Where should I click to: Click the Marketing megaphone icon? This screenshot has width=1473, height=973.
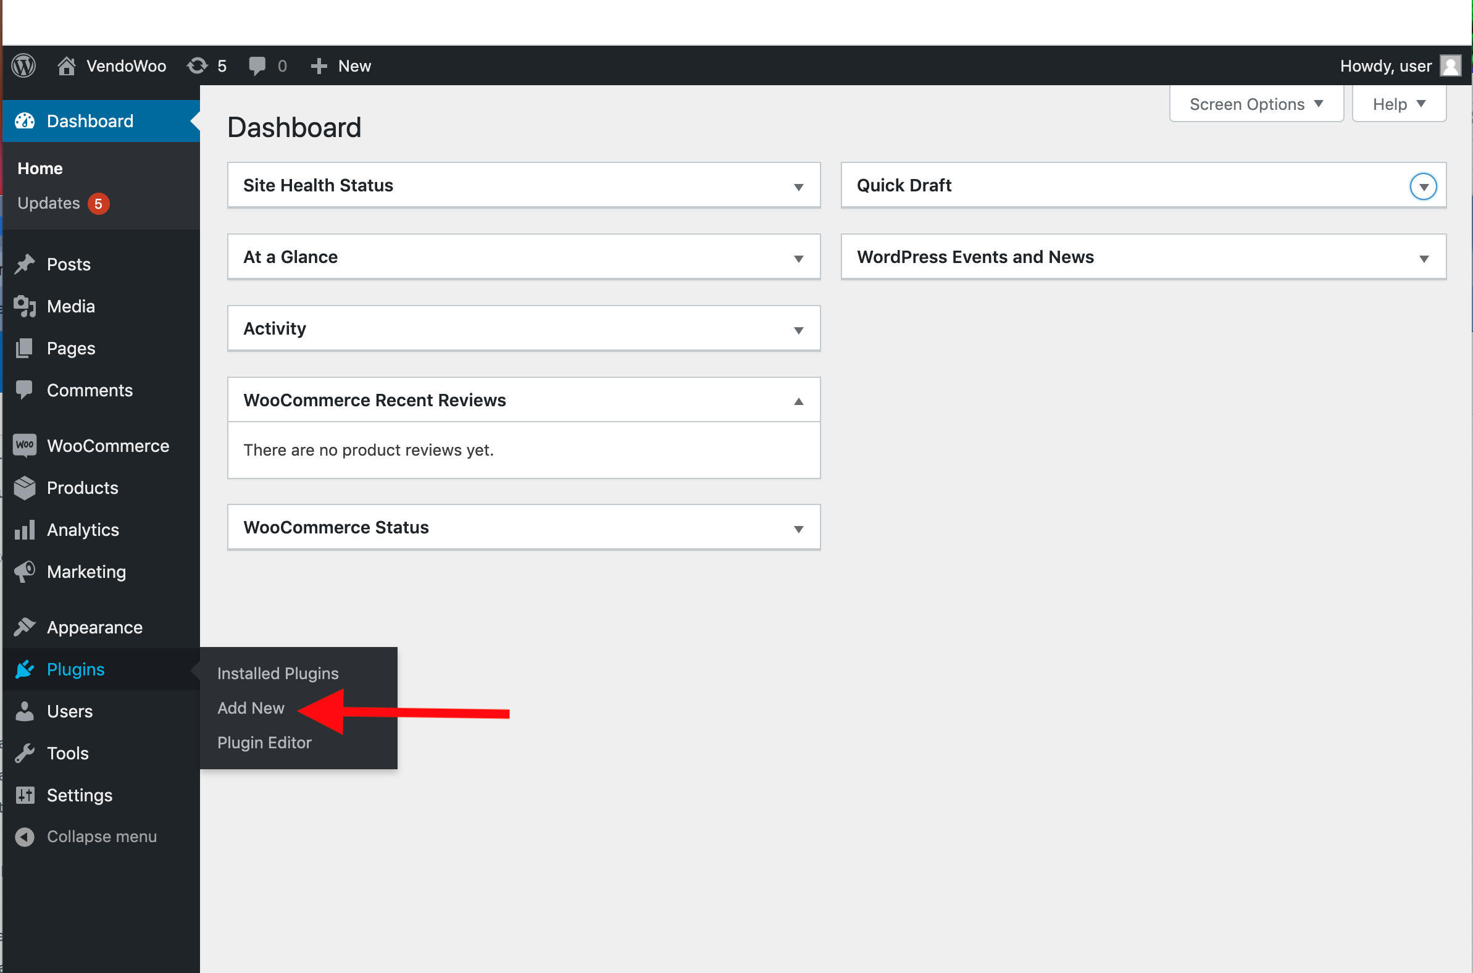(x=25, y=572)
